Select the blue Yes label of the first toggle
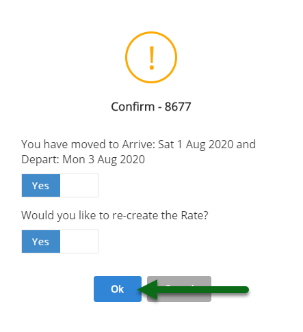The width and height of the screenshot is (303, 332). tap(41, 186)
